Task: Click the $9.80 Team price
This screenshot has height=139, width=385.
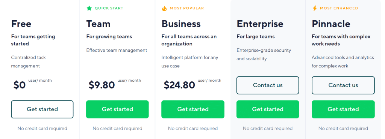Action: 102,85
